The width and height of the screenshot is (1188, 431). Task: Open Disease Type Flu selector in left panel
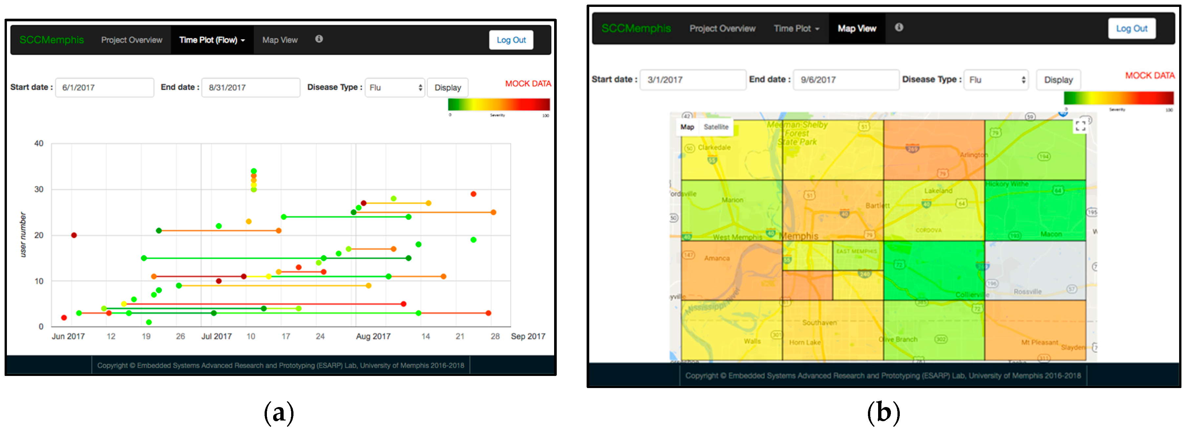click(x=395, y=88)
